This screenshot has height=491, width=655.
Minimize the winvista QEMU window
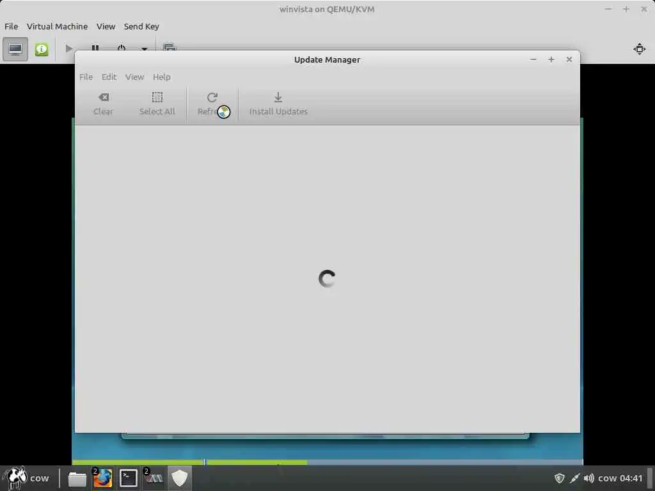[x=609, y=9]
